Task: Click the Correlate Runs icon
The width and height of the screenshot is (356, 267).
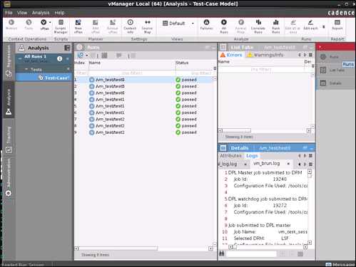Action: point(258,26)
